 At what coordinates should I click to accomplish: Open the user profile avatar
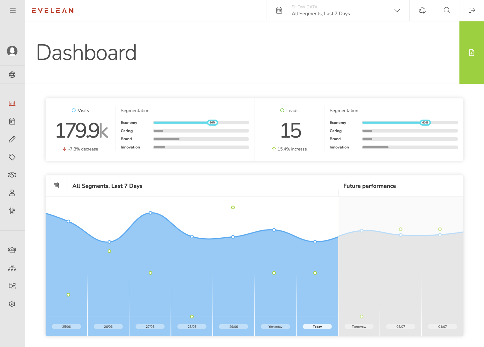coord(12,51)
